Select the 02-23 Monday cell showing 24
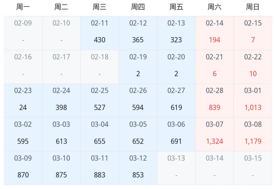 [23, 101]
